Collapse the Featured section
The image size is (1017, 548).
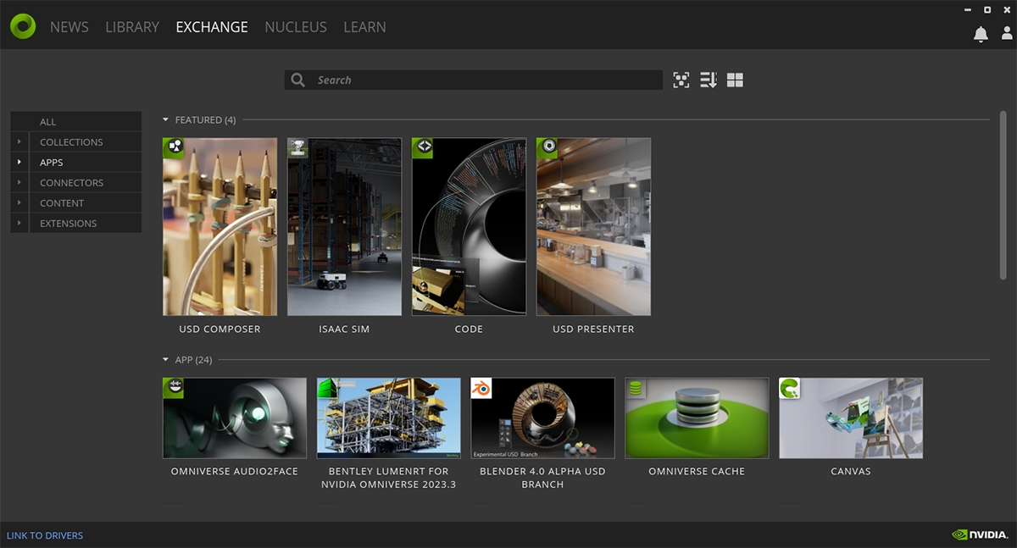(166, 119)
